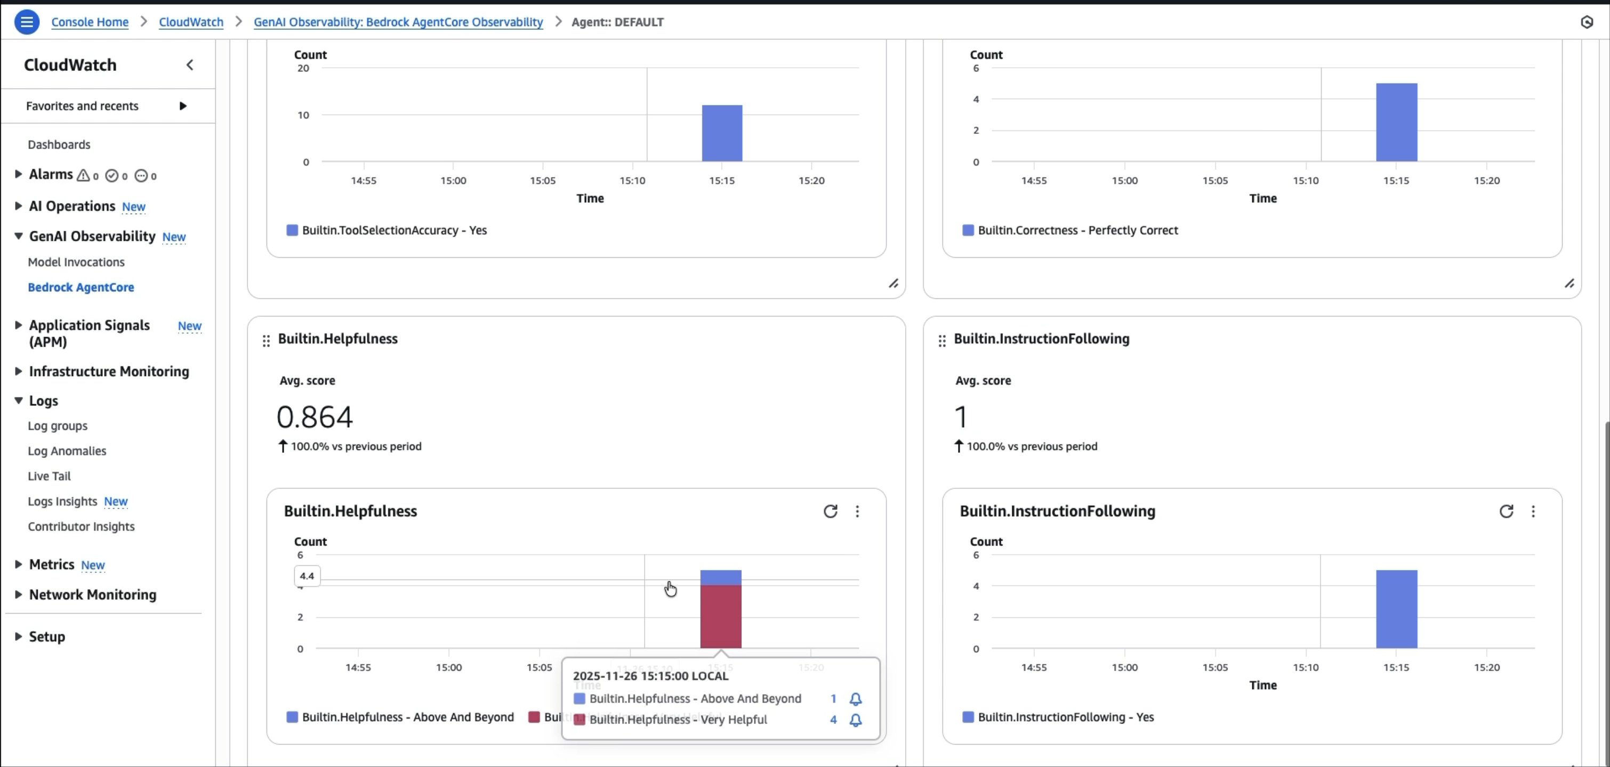This screenshot has width=1610, height=767.
Task: Go to CloudWatch breadcrumb link
Action: [x=191, y=22]
